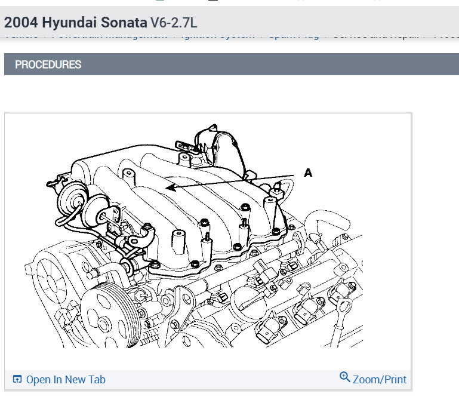The image size is (459, 409).
Task: Select the PROCEDURES section header
Action: click(231, 64)
